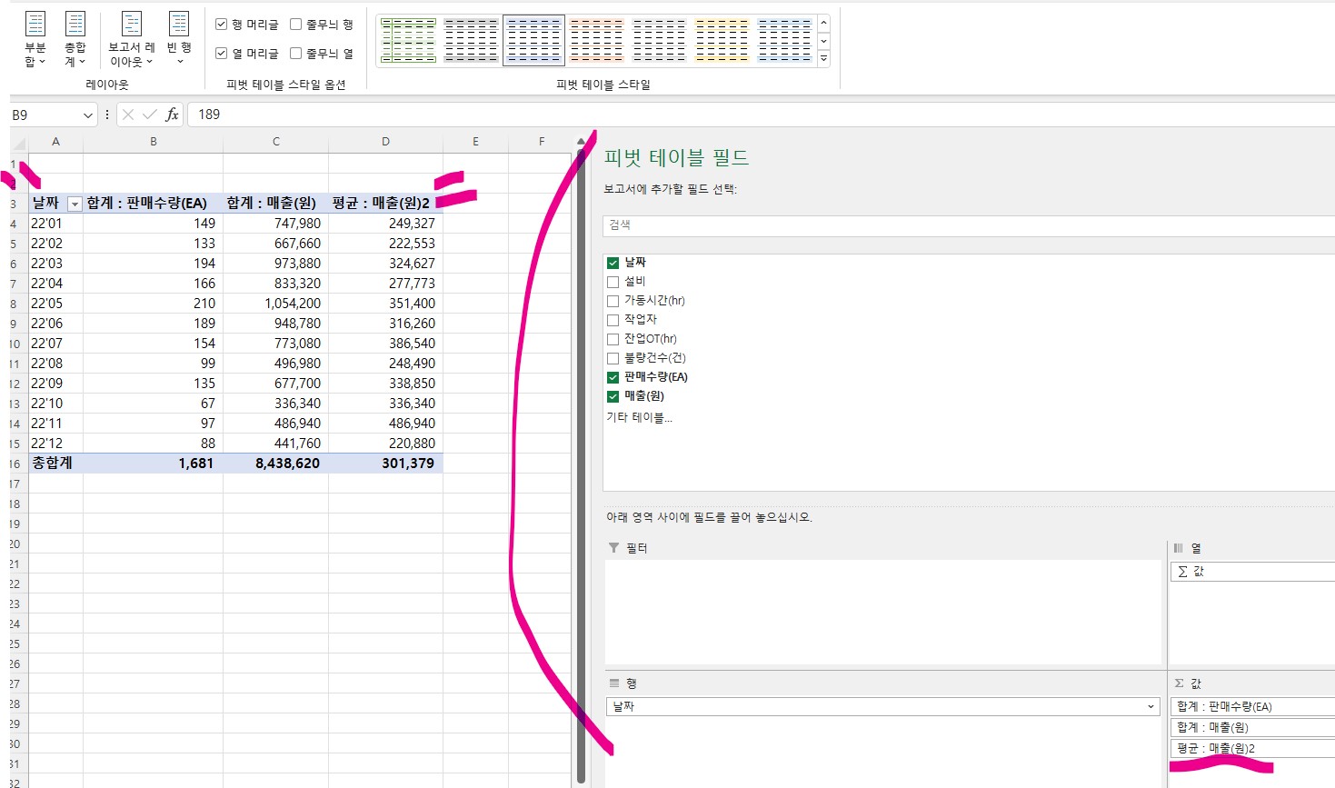Image resolution: width=1335 pixels, height=788 pixels.
Task: Open the 보고서 레이아웃 menu
Action: coord(132,39)
